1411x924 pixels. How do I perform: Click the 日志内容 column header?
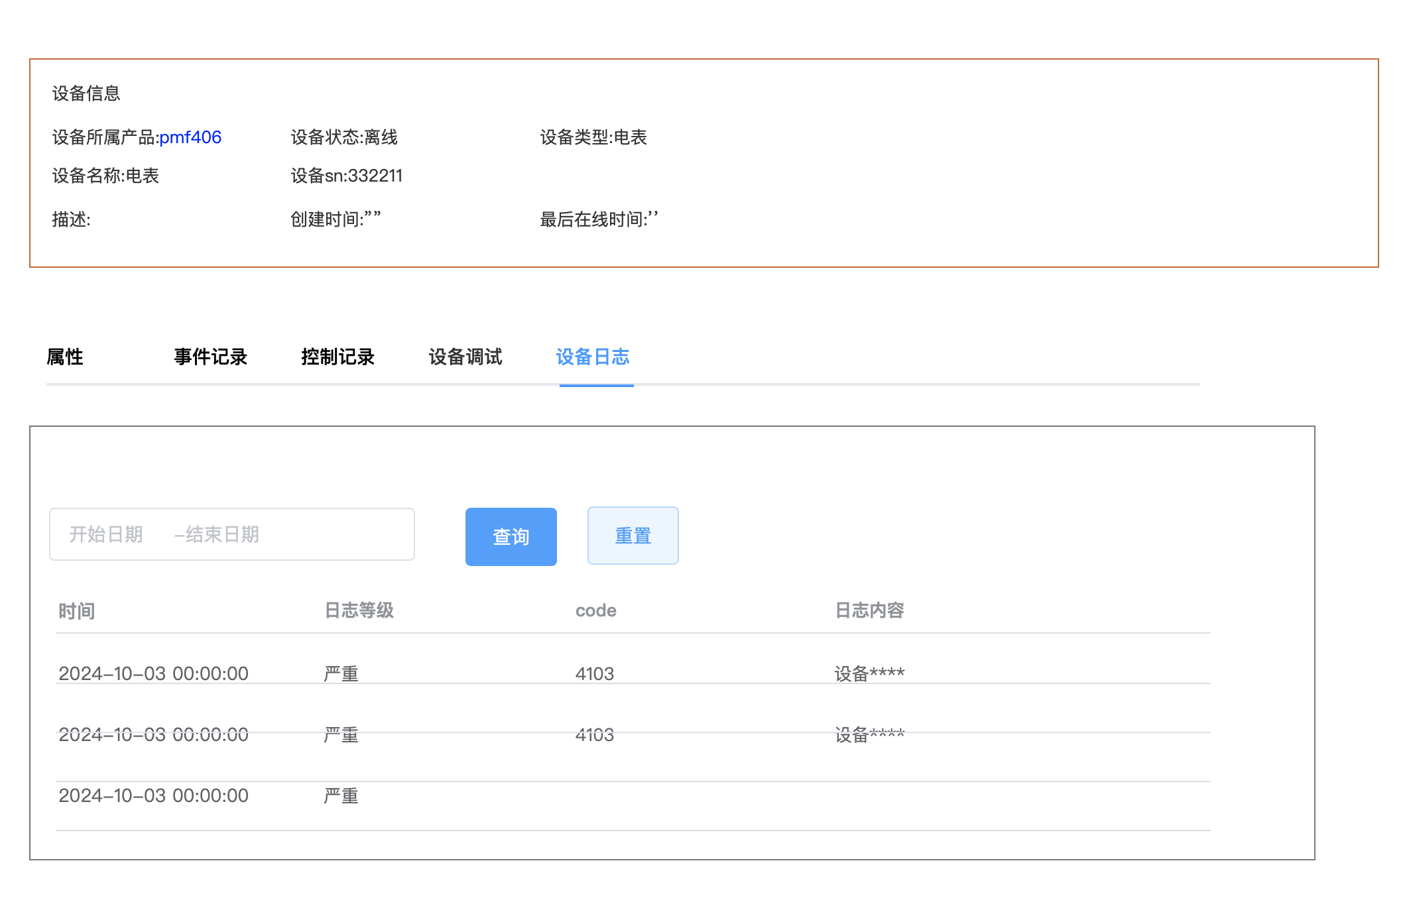click(869, 610)
